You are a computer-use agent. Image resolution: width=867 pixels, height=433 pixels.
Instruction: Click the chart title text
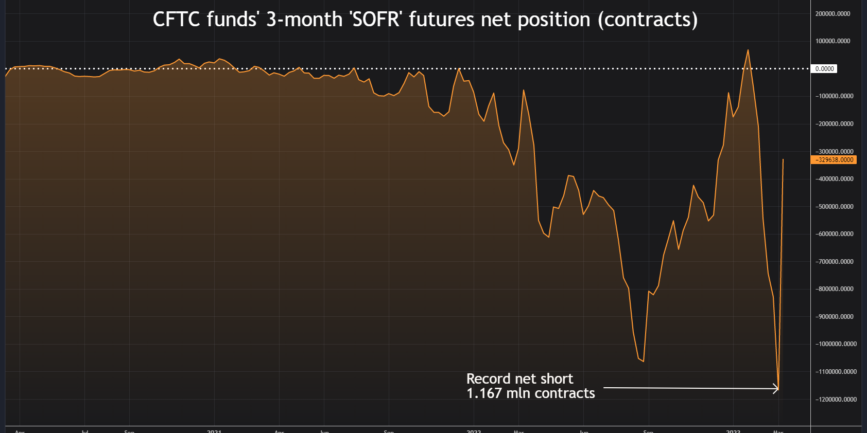click(x=425, y=20)
